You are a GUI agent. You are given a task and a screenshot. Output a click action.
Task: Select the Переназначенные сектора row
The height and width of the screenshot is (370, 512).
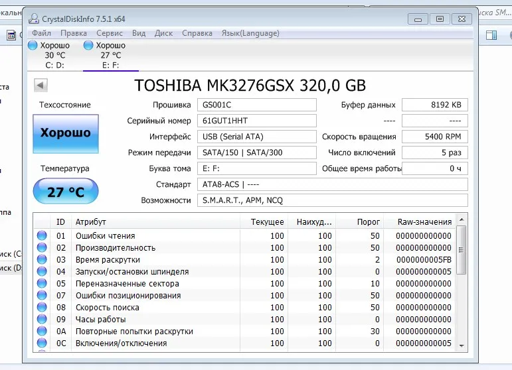tap(244, 284)
